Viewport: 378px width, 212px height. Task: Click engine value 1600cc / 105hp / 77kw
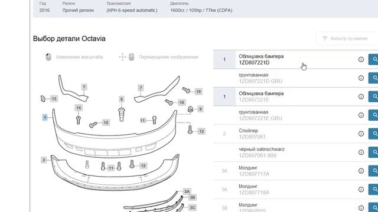coord(201,11)
